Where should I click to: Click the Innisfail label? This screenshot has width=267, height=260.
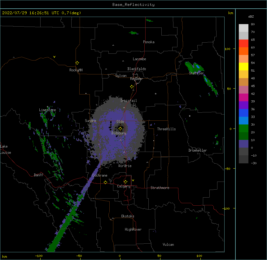coord(129,101)
